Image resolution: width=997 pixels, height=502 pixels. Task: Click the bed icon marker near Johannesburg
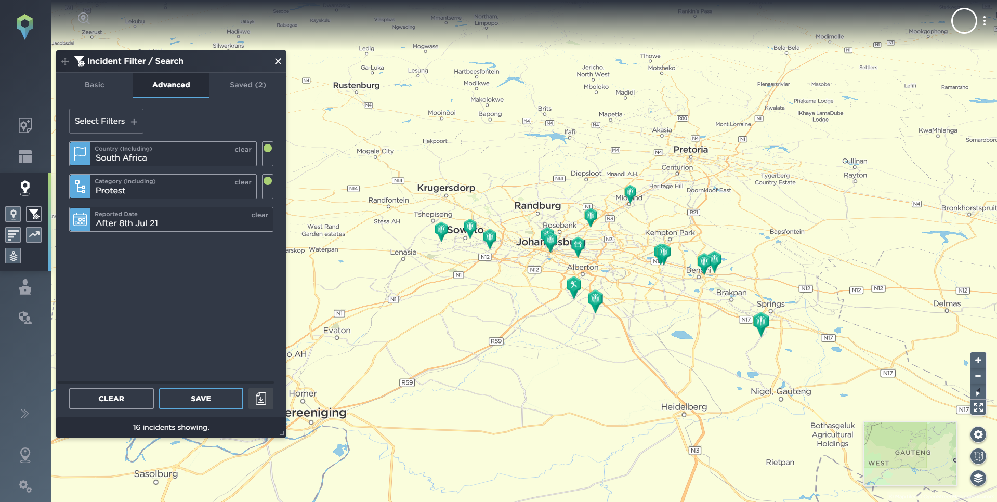coord(578,246)
